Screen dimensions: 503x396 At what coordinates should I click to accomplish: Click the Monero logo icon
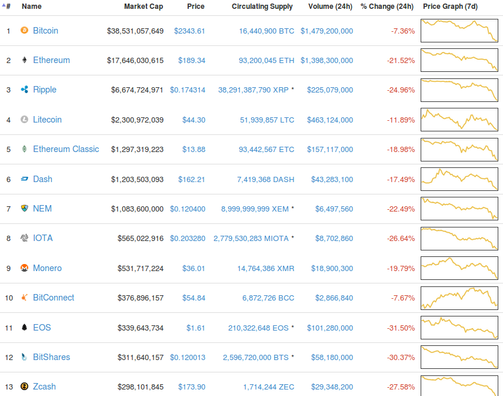click(x=24, y=268)
